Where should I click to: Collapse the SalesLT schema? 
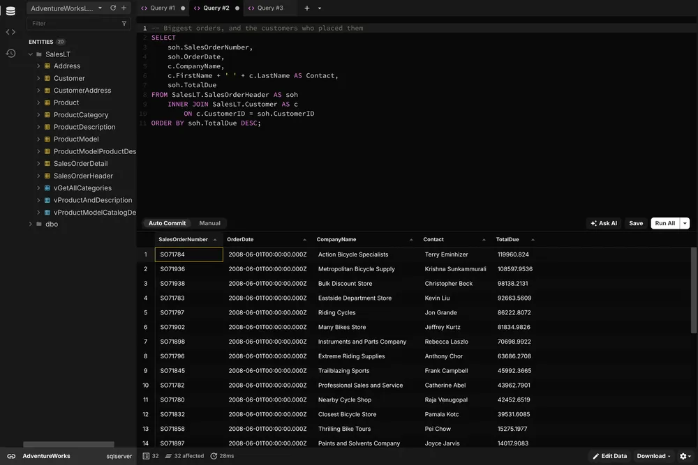[31, 54]
